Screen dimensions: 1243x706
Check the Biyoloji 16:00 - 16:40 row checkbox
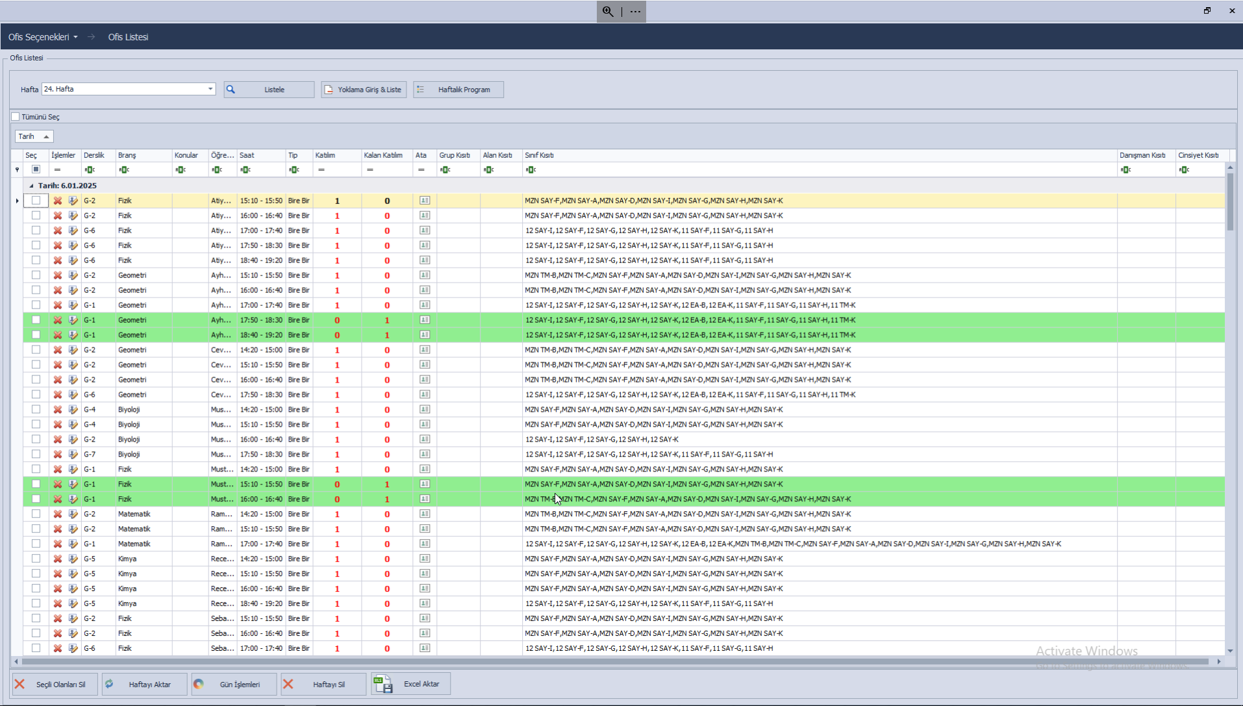pos(36,439)
